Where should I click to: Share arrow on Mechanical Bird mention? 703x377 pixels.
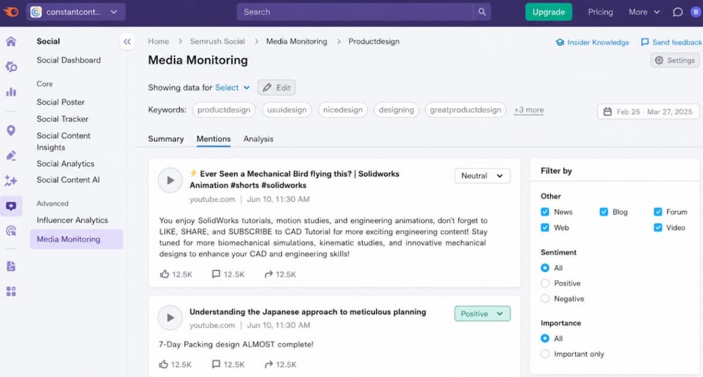[x=268, y=274]
